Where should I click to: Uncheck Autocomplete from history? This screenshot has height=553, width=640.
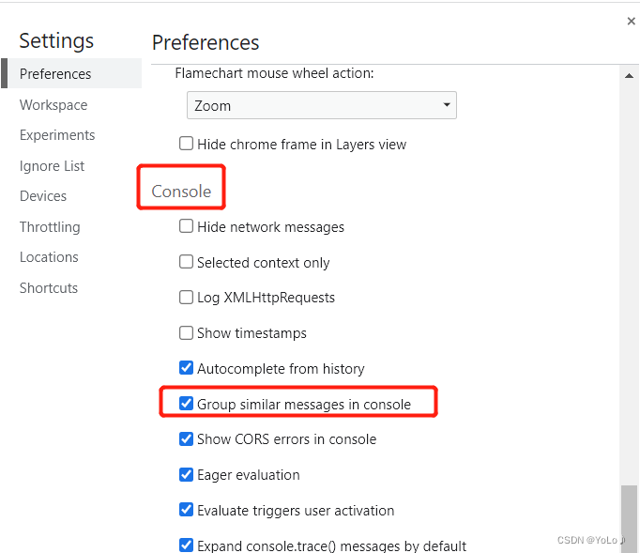coord(187,368)
